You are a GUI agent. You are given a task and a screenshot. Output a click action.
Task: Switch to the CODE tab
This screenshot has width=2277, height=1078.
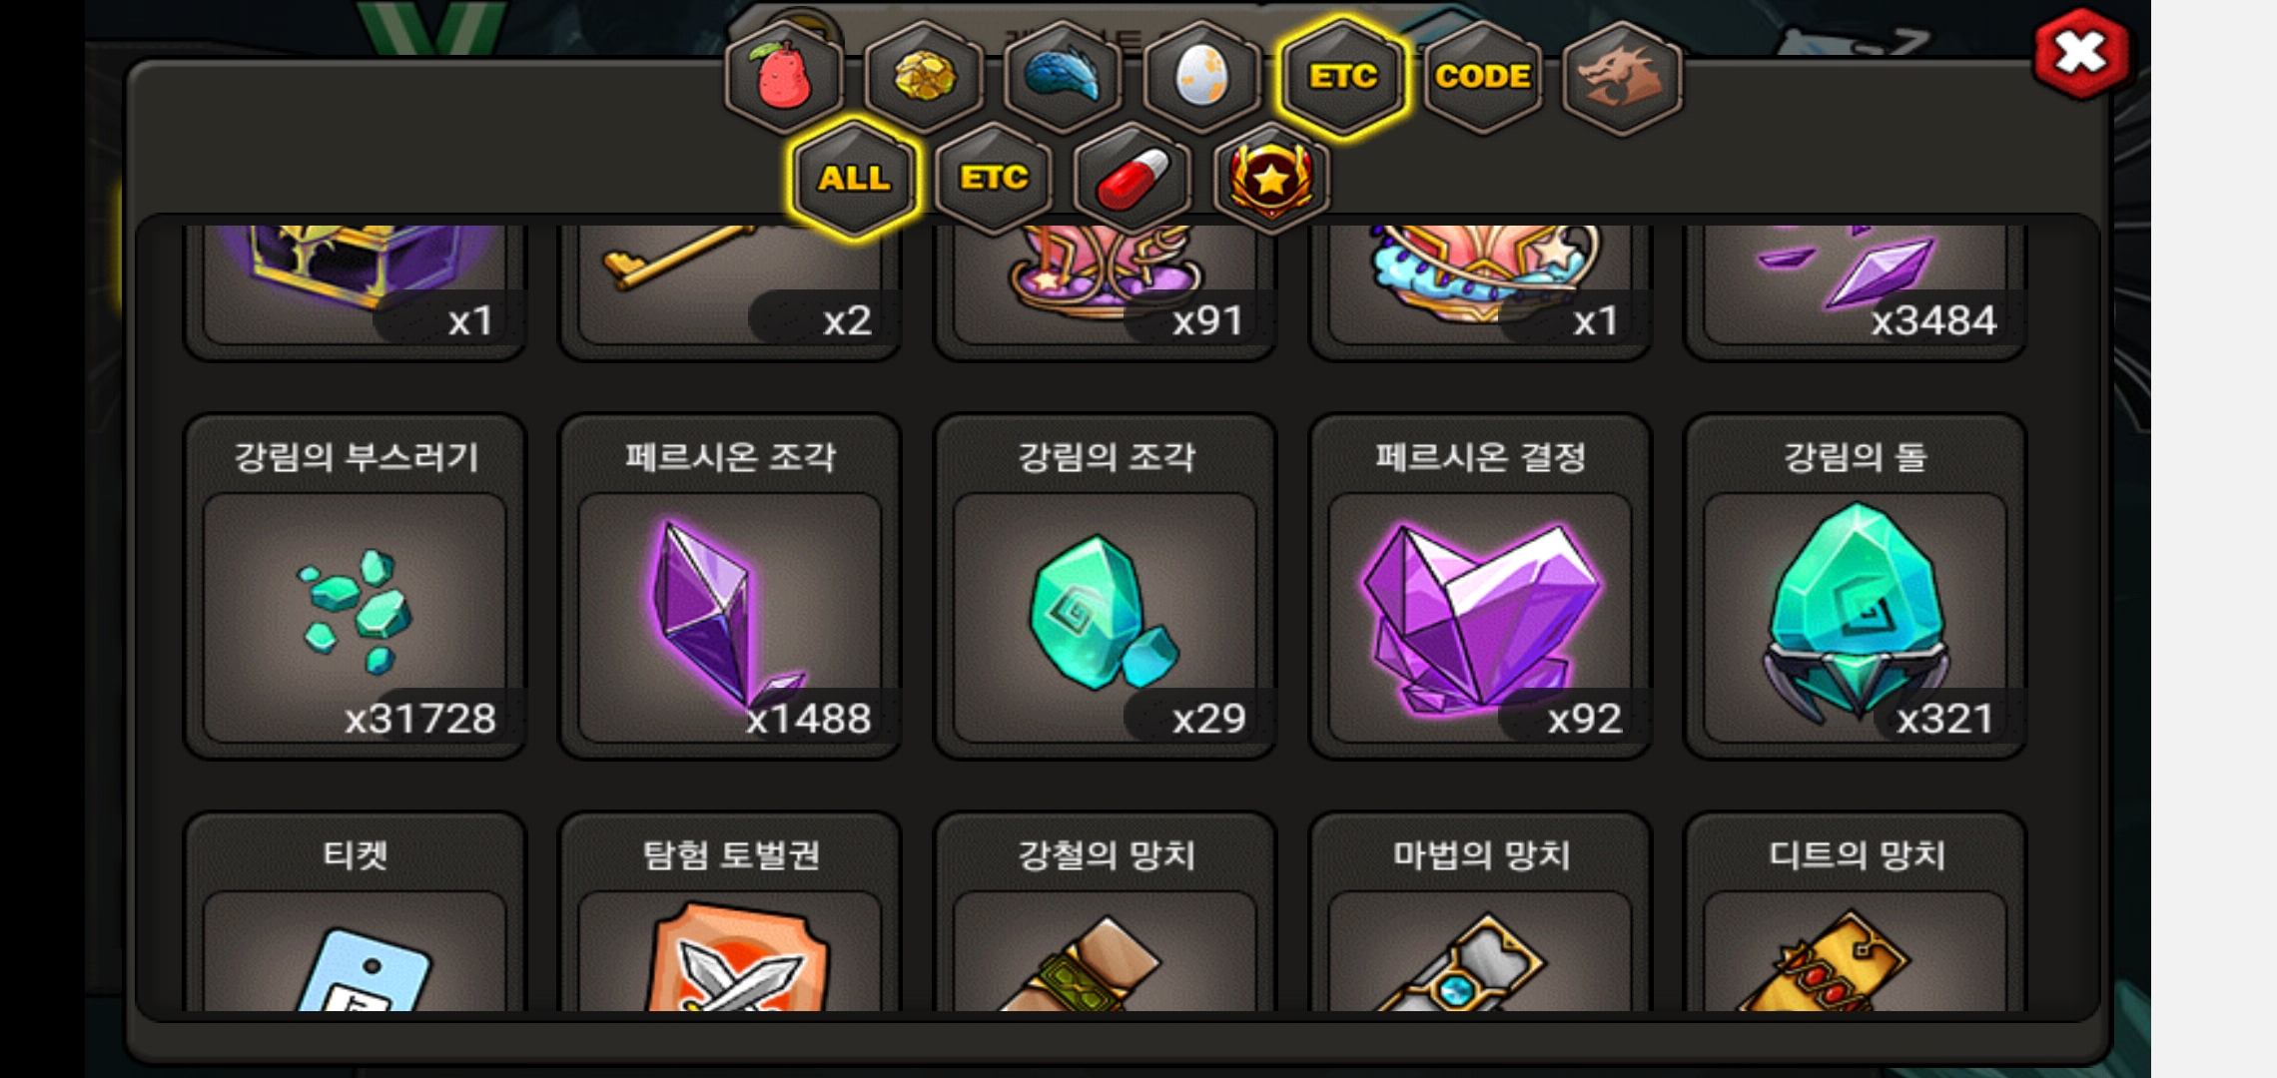click(1483, 77)
